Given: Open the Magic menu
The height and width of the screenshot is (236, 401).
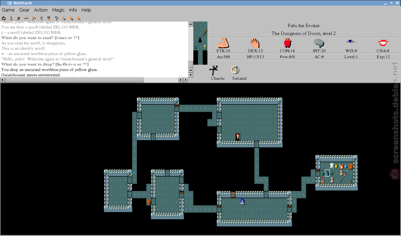Looking at the screenshot, I should click(58, 10).
